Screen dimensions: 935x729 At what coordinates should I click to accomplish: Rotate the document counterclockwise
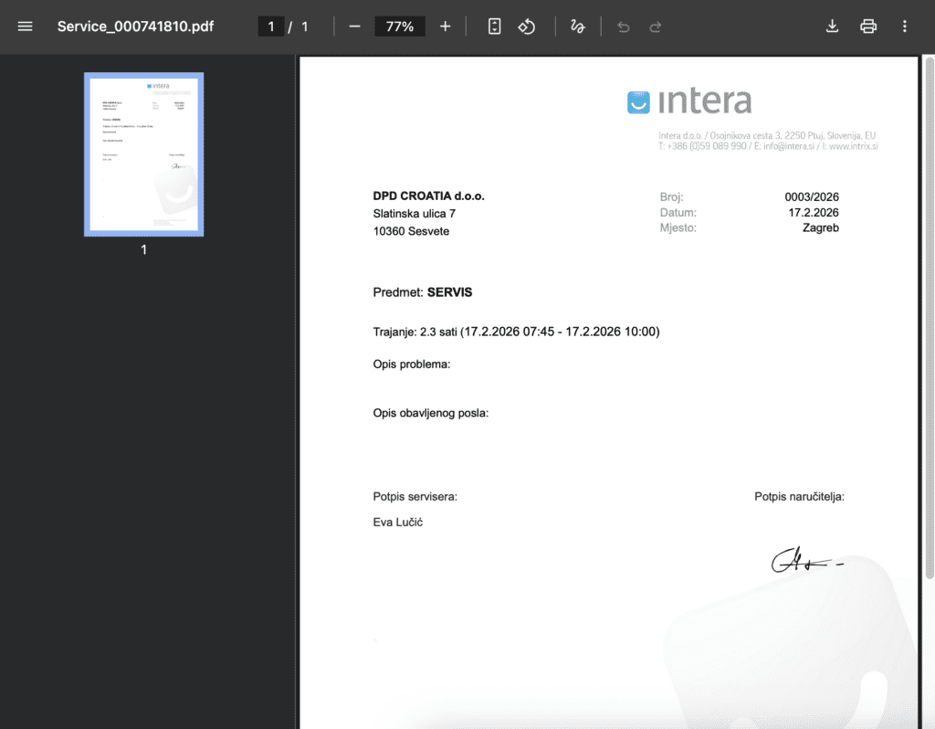tap(527, 26)
